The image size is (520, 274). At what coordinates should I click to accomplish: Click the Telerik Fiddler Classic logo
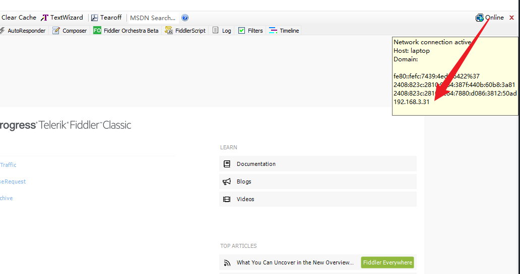tap(66, 125)
